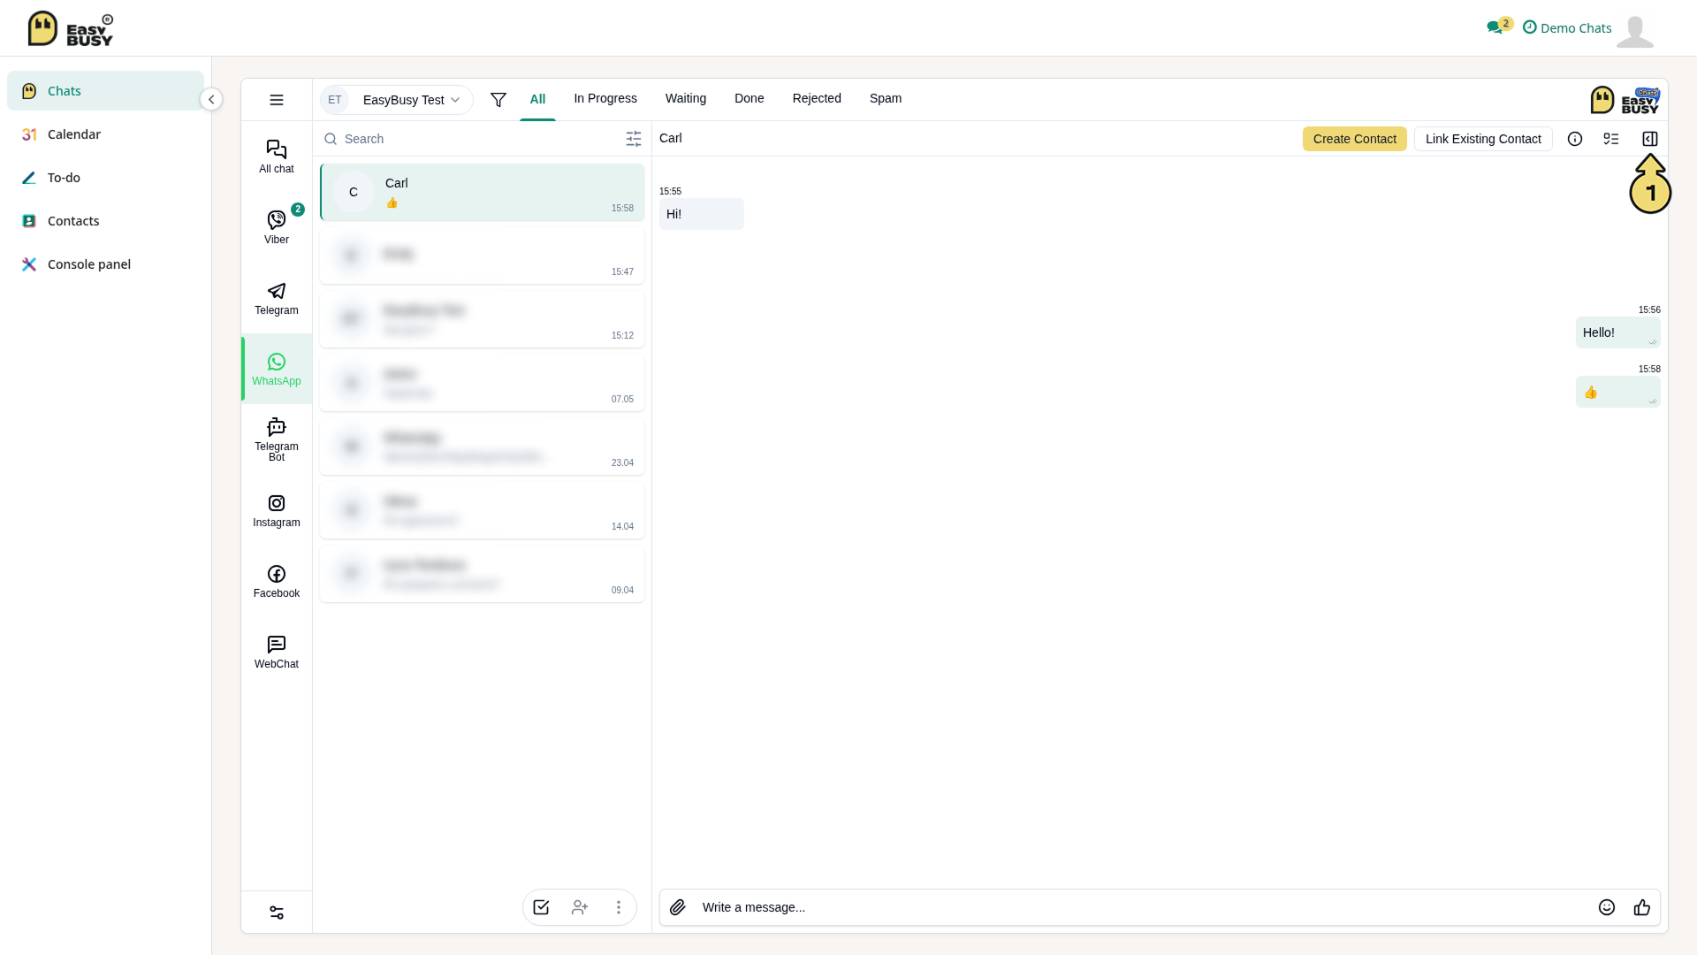Switch to the In Progress tab
The image size is (1697, 955).
[x=605, y=98]
